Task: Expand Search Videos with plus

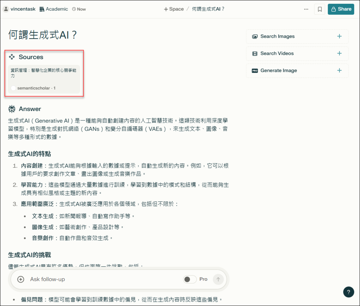Action: (x=339, y=53)
